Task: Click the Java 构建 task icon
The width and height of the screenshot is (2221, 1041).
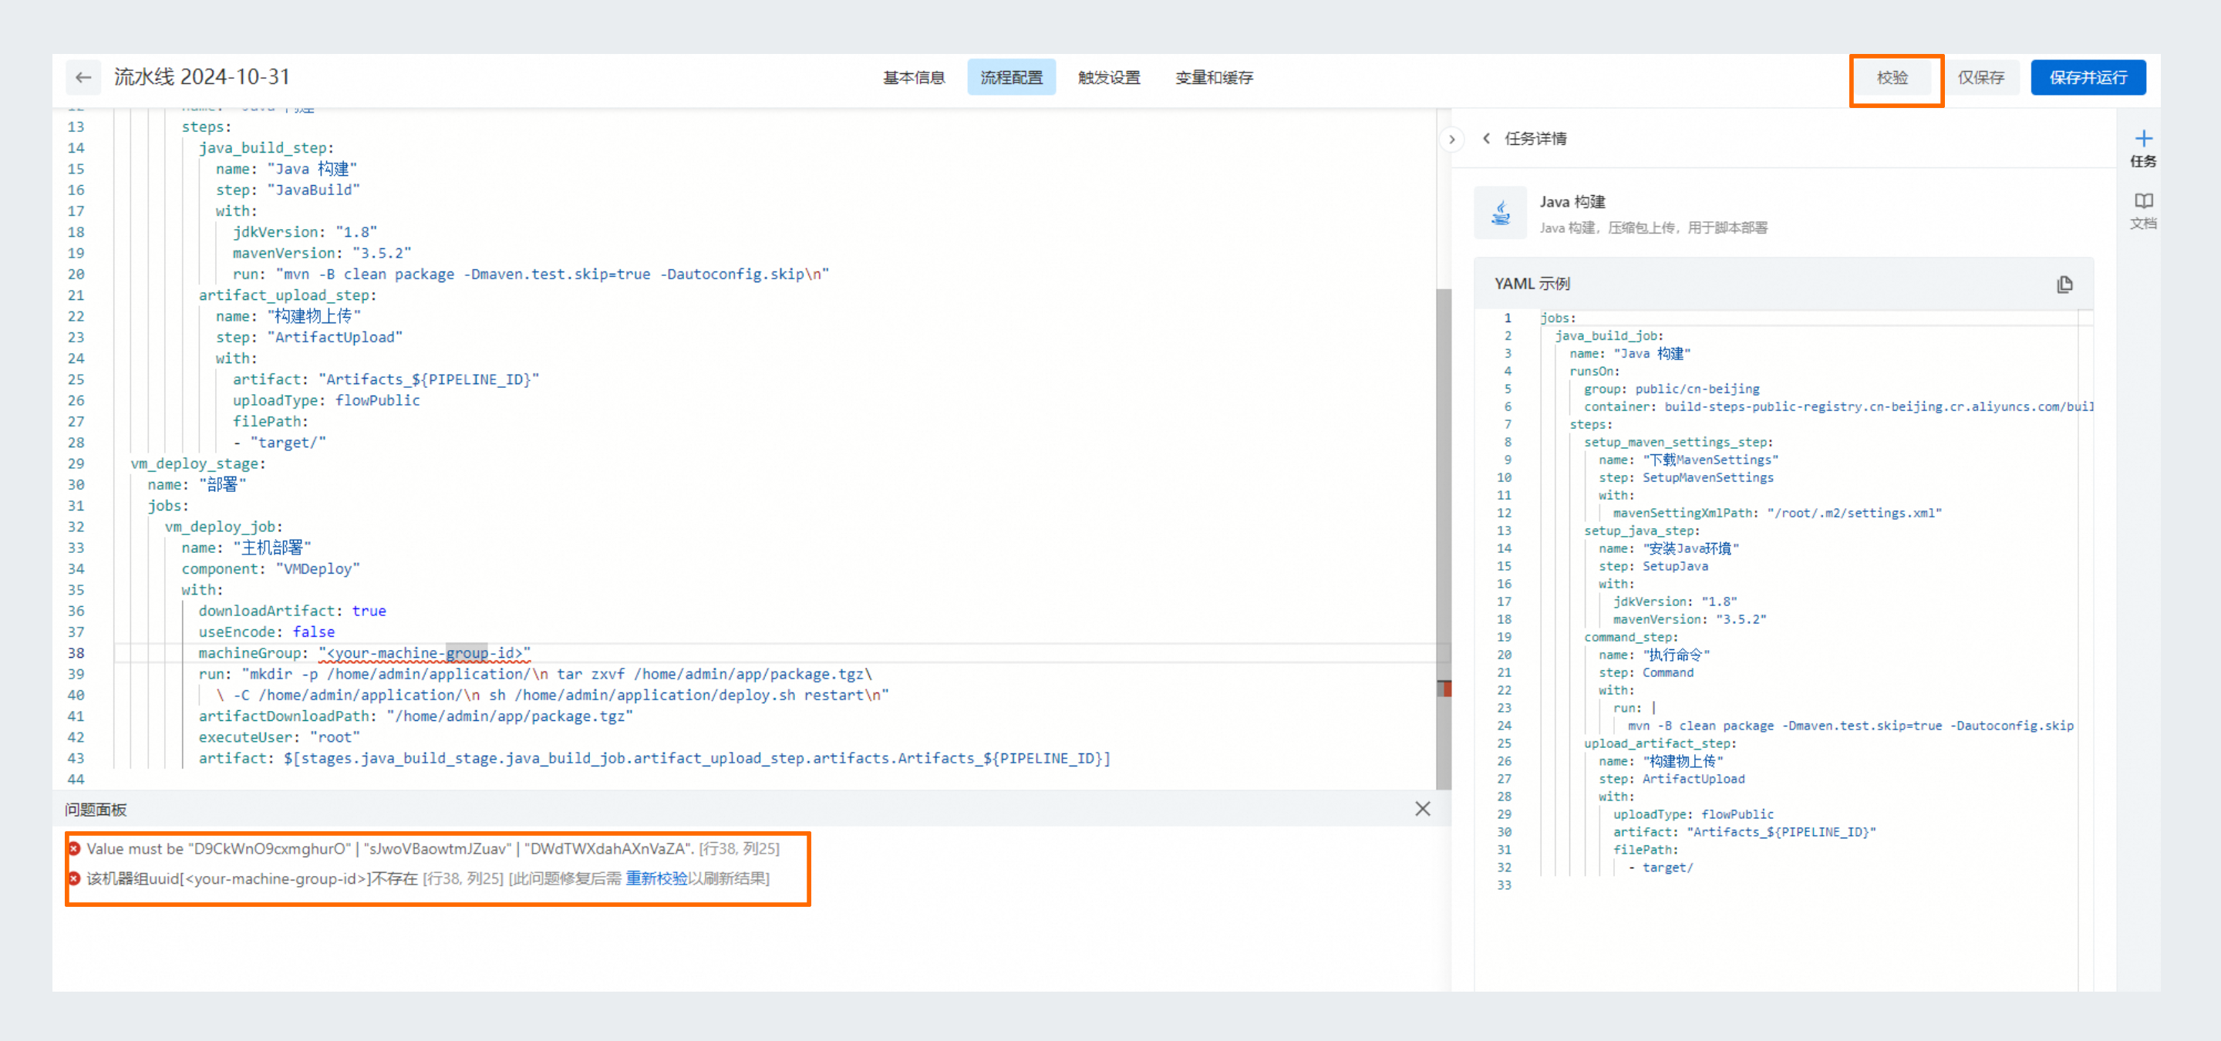Action: (x=1500, y=213)
